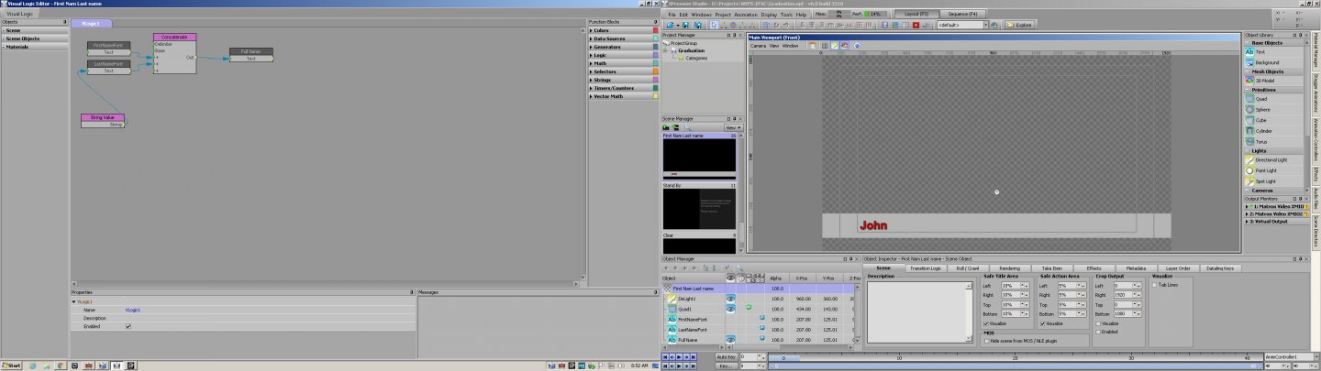
Task: Click the Quad primitive icon
Action: [1249, 99]
